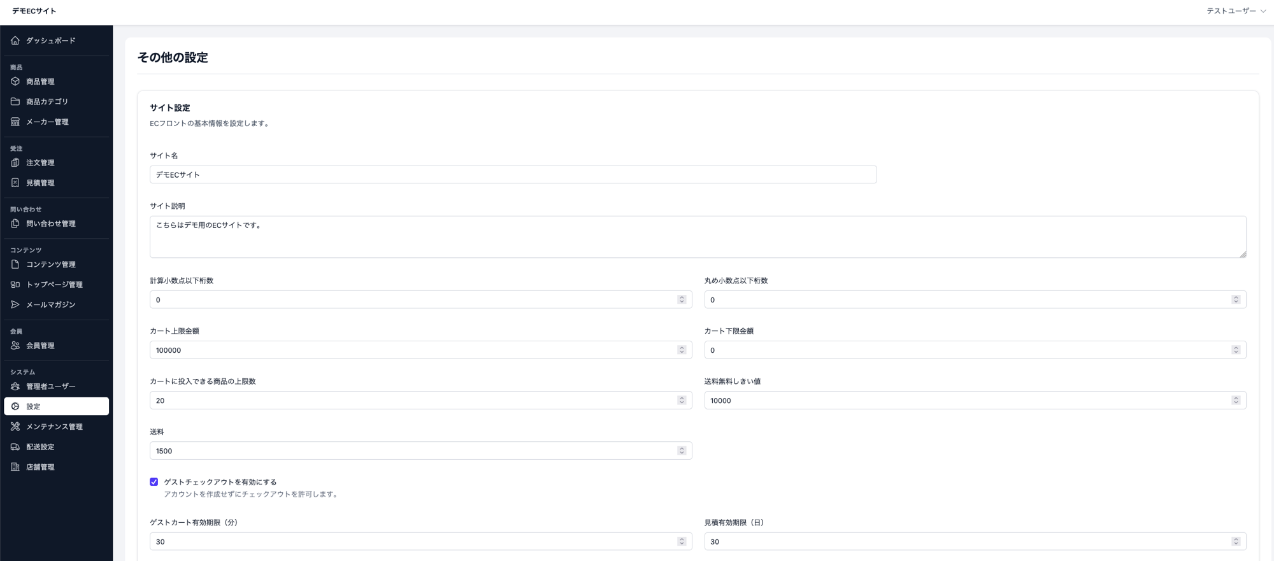Grab the サイト説明 textarea resize handle

[1243, 254]
